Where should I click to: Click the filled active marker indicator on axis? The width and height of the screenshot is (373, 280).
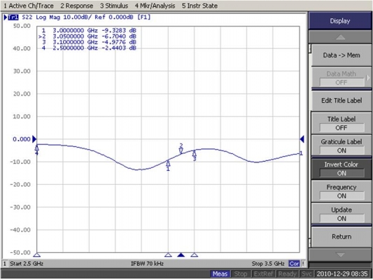click(181, 255)
